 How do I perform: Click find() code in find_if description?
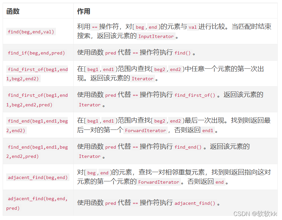point(182,53)
